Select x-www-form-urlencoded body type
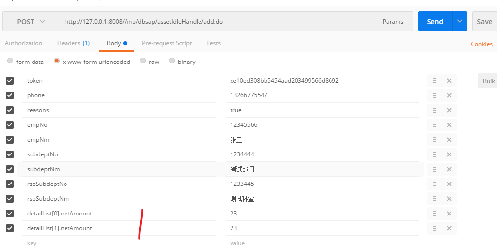 [x=57, y=61]
